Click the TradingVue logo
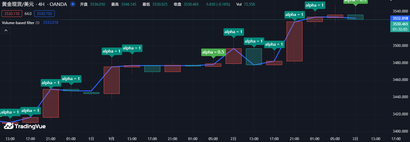This screenshot has width=410, height=142. pyautogui.click(x=25, y=126)
